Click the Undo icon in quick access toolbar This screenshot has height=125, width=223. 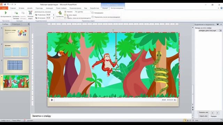(x=8, y=5)
